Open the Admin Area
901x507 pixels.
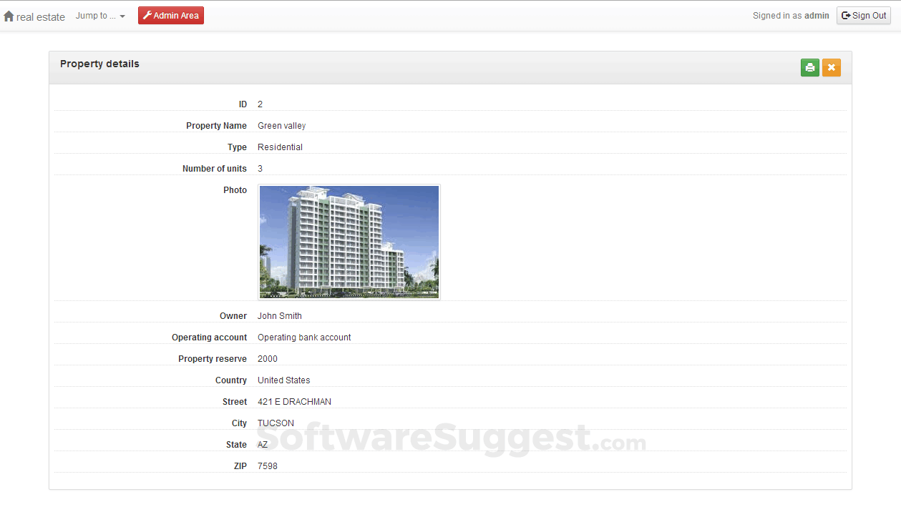(171, 16)
